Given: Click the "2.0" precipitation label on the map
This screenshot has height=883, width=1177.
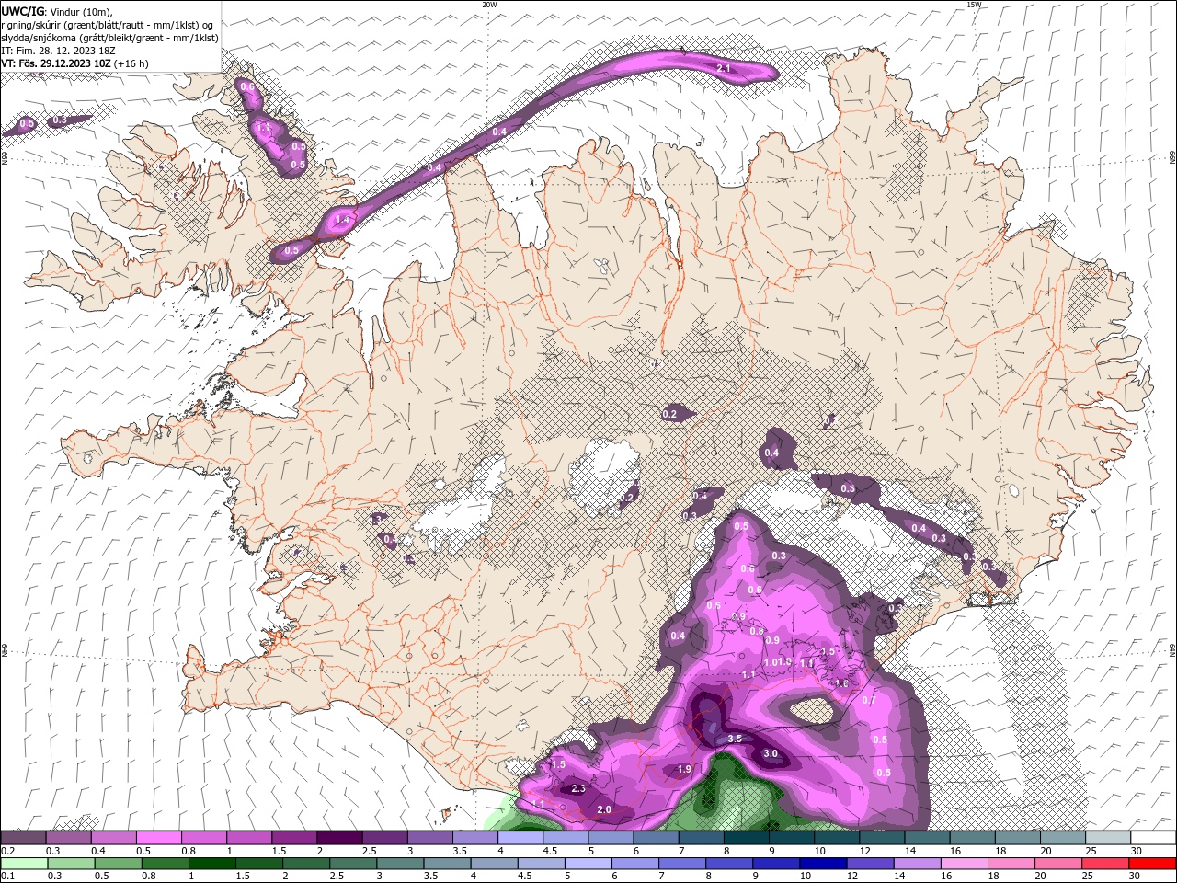Looking at the screenshot, I should 604,809.
